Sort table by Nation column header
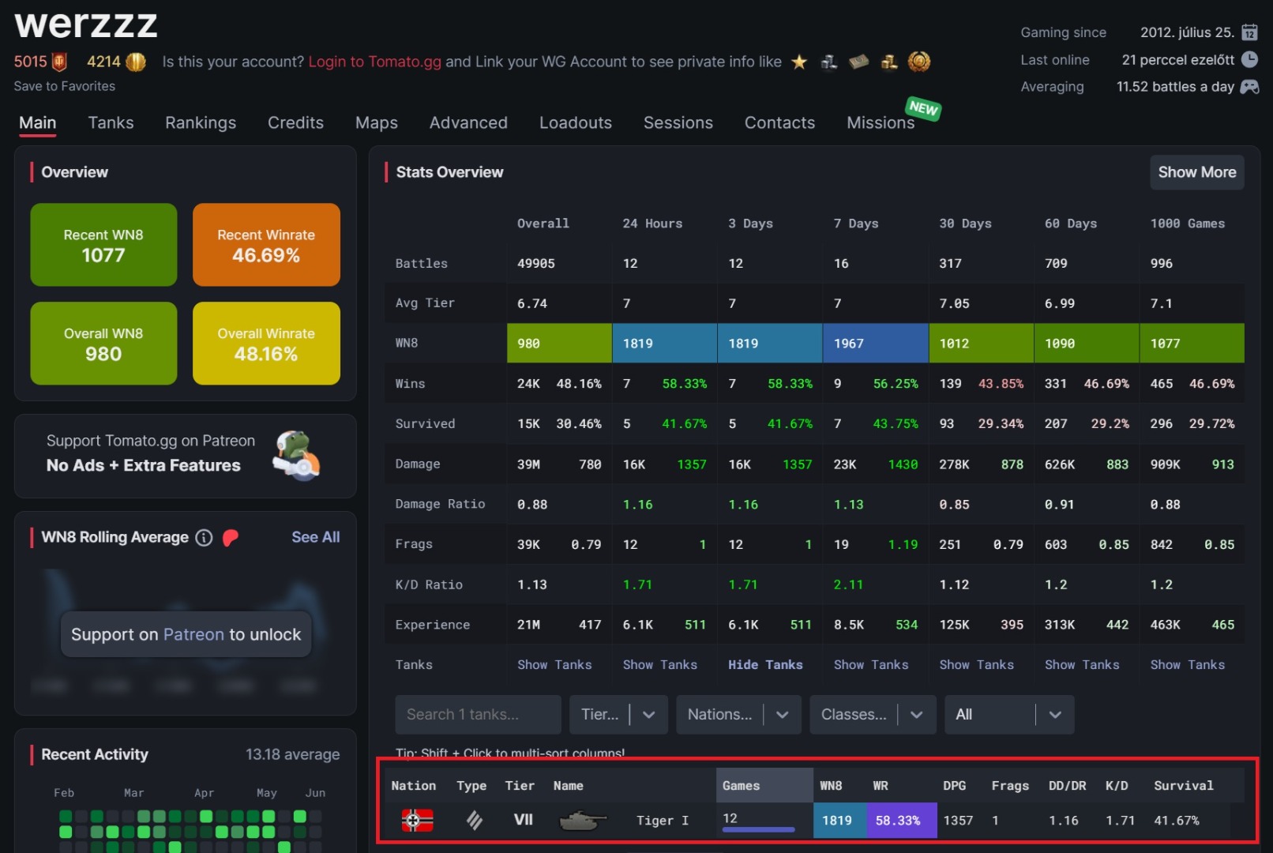This screenshot has width=1273, height=853. [x=413, y=786]
